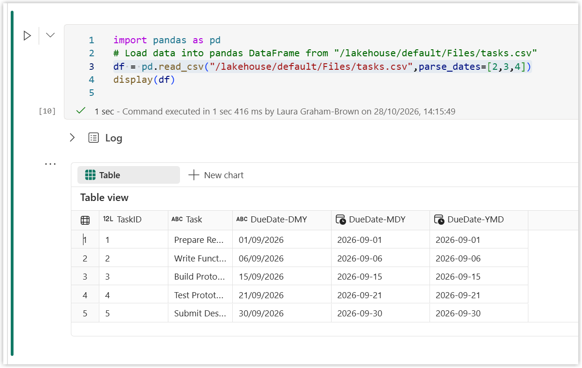This screenshot has width=582, height=368.
Task: Click the ABC type icon beside Task
Action: [x=177, y=220]
